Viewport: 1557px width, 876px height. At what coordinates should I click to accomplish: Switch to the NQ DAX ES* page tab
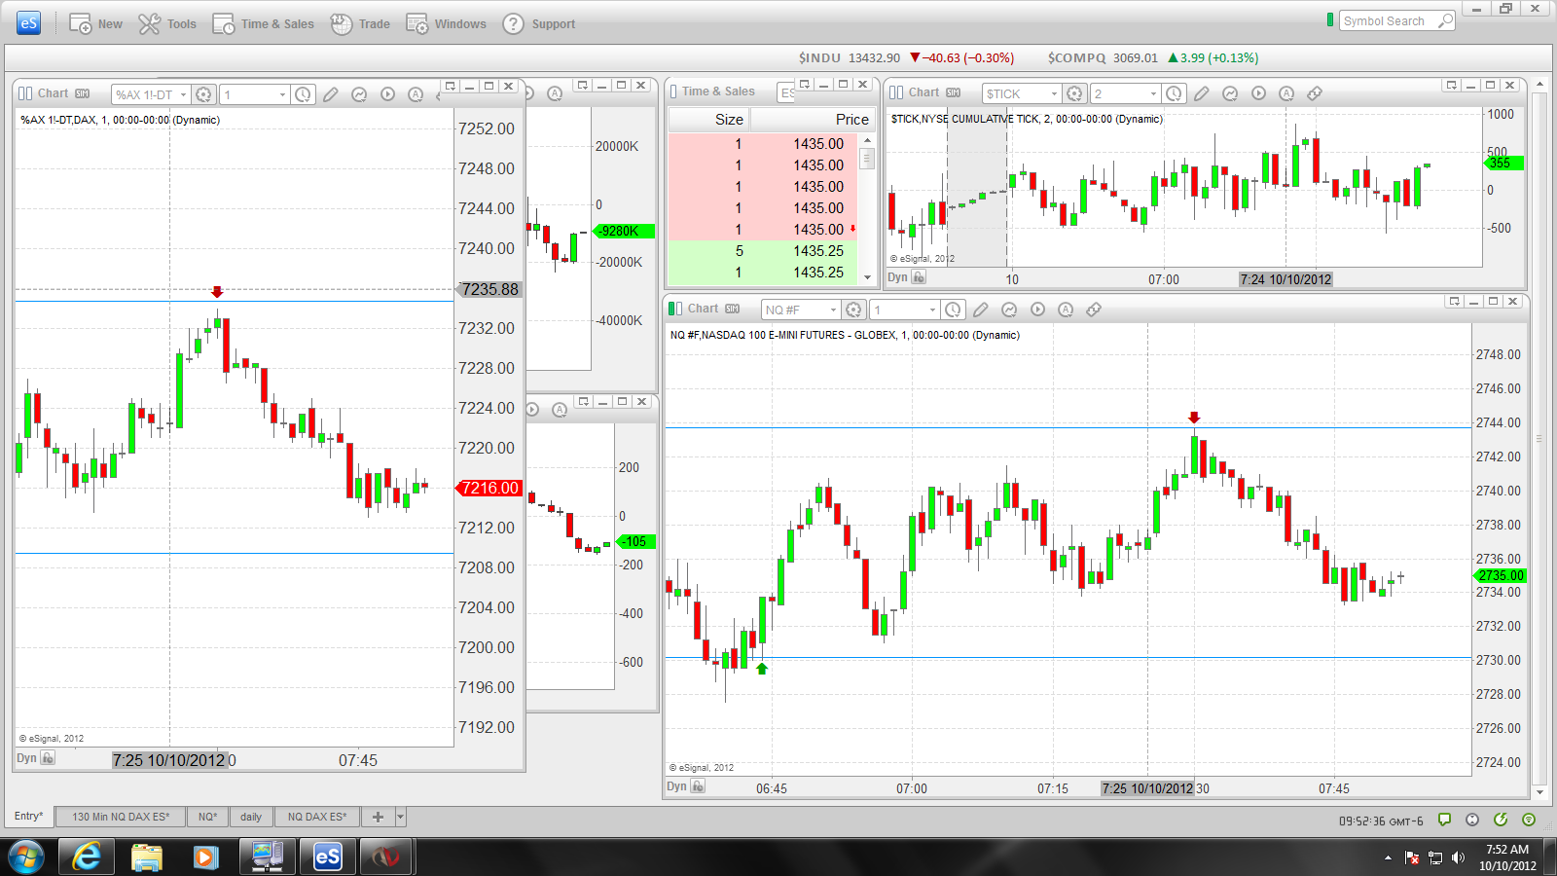tap(317, 817)
